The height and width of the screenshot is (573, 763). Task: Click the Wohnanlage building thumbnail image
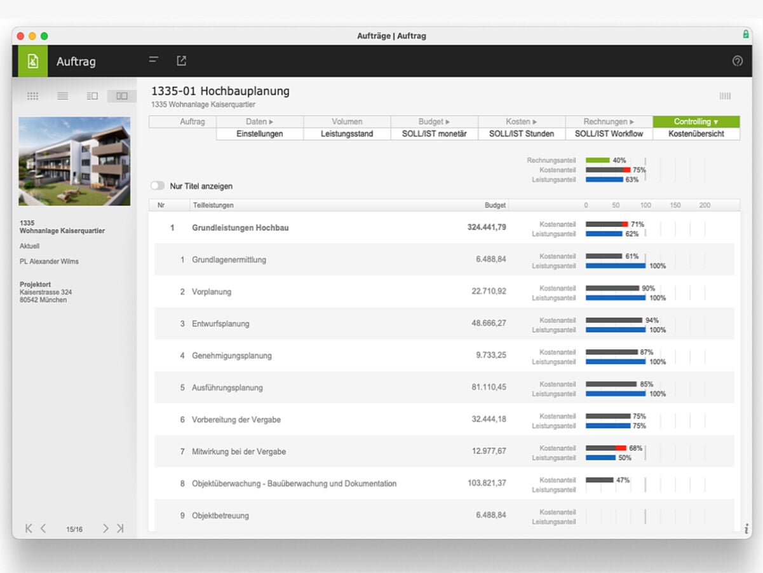(74, 161)
